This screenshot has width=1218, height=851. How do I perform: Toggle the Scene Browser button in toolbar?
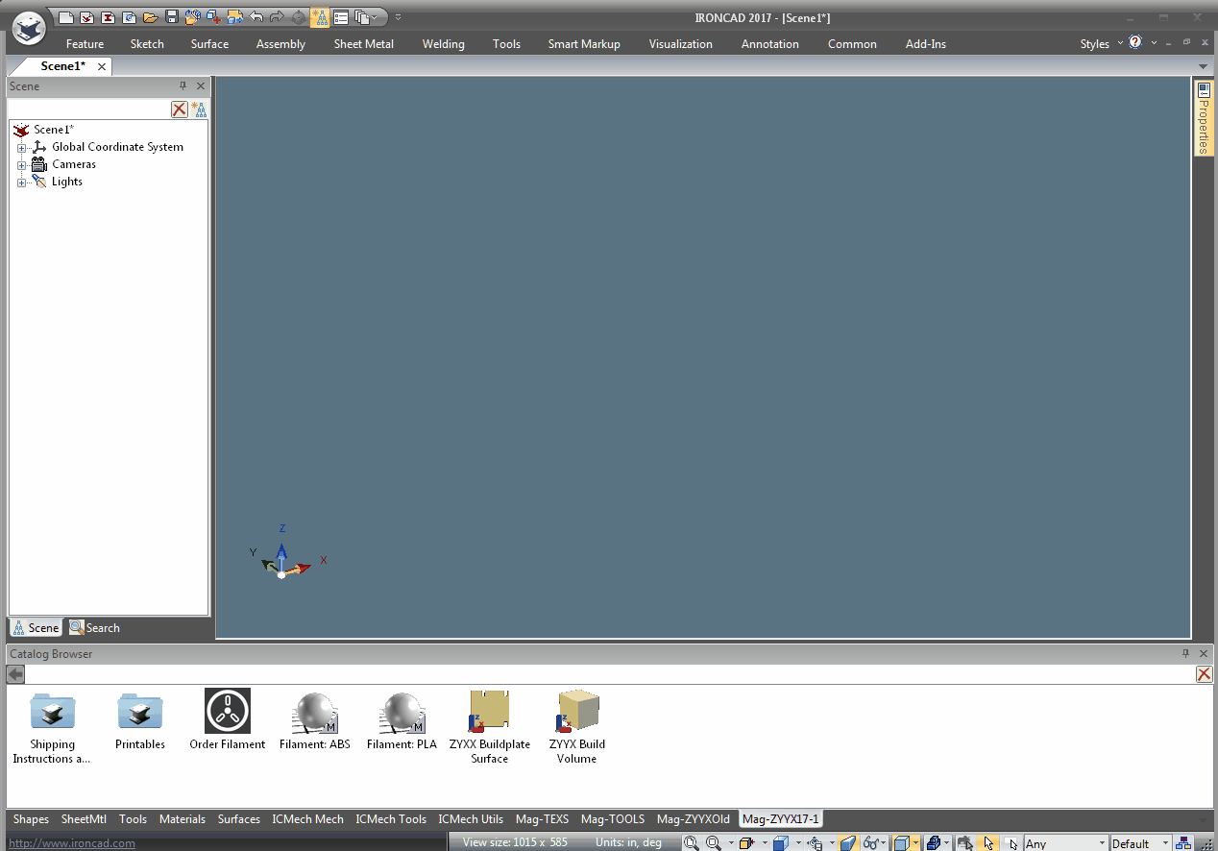coord(320,17)
